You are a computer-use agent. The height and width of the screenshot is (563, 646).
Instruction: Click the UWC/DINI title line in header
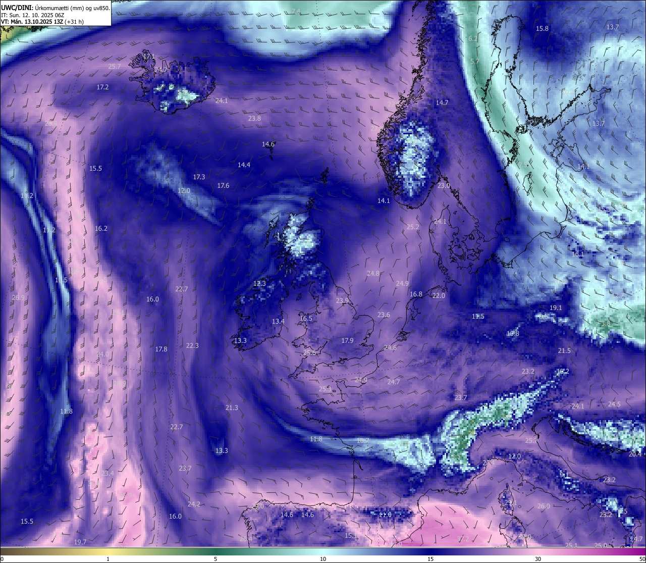click(x=55, y=7)
